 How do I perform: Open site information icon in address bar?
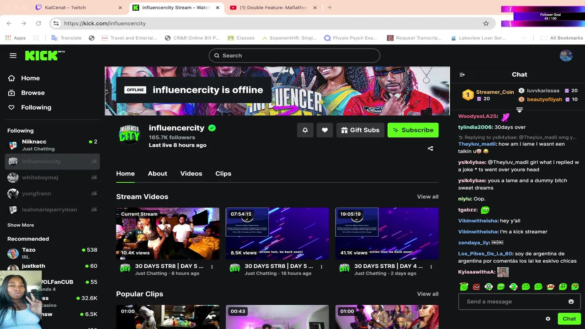(x=56, y=23)
